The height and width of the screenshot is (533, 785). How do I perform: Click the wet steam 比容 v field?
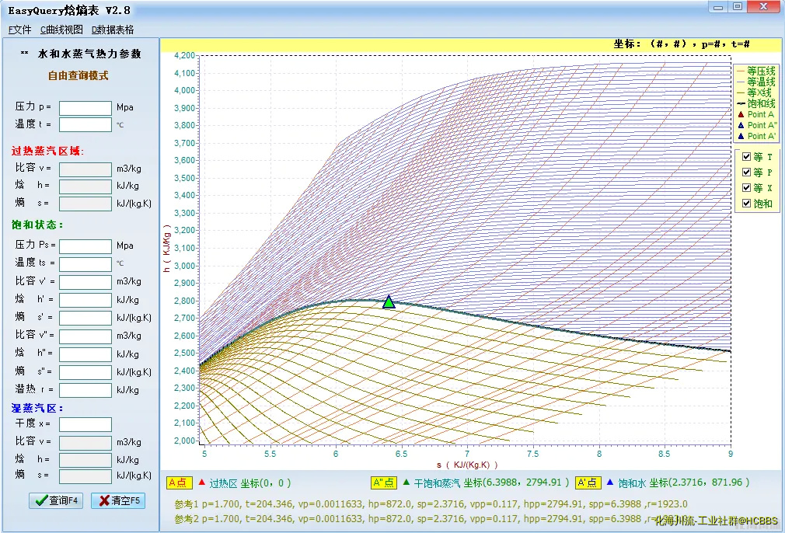pyautogui.click(x=85, y=443)
